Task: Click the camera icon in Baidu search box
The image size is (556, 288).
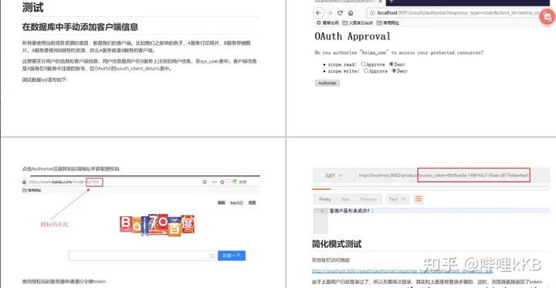Action: click(x=212, y=256)
